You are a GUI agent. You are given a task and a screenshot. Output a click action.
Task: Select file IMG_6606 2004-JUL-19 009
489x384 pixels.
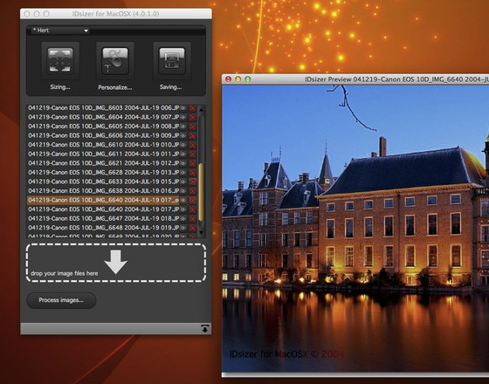[x=104, y=135]
